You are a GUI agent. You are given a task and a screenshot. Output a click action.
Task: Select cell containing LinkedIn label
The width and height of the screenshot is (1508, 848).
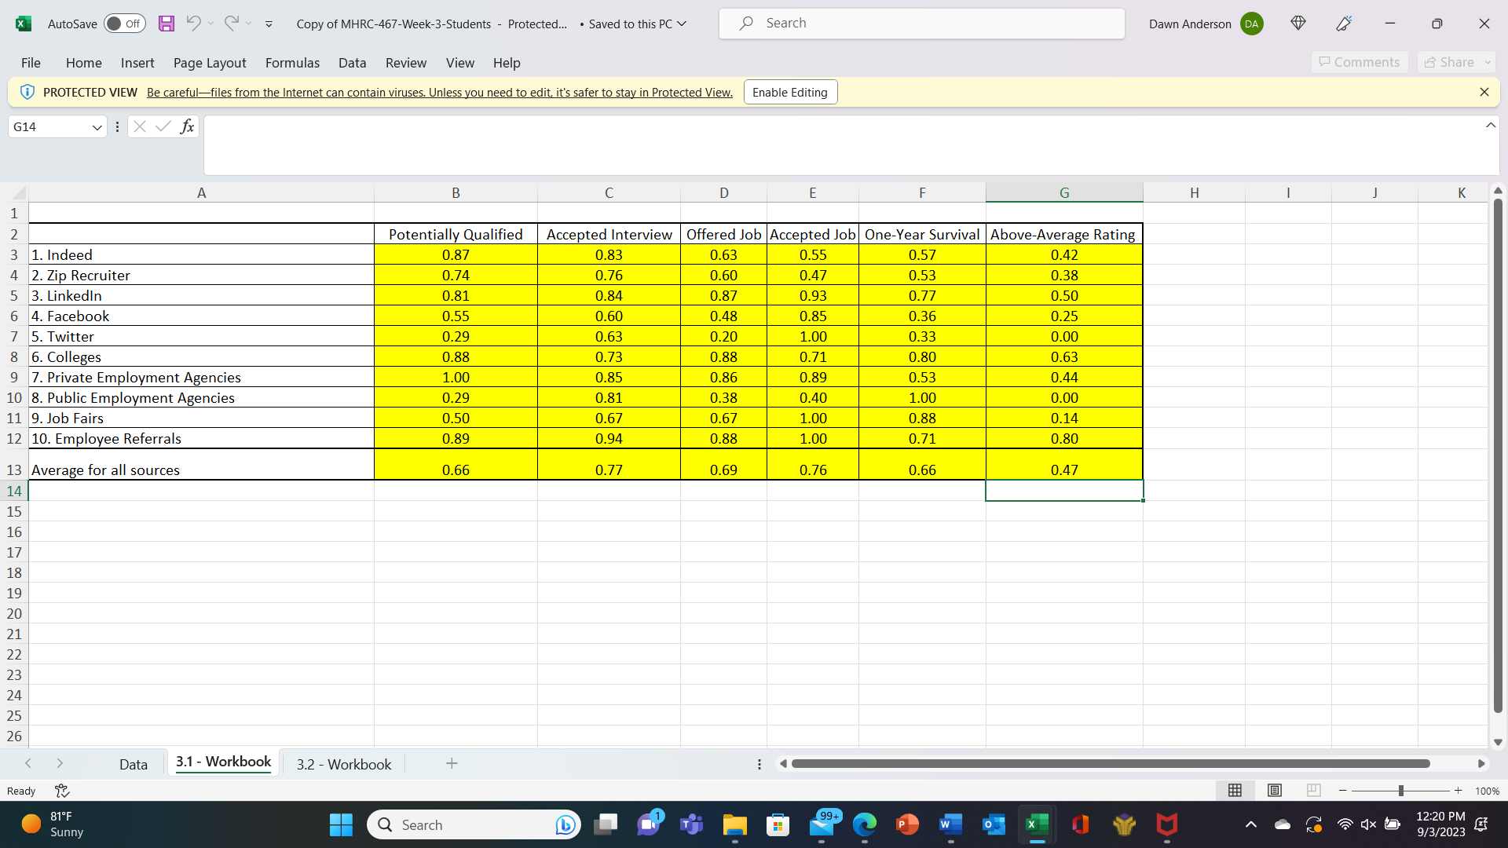click(x=201, y=296)
